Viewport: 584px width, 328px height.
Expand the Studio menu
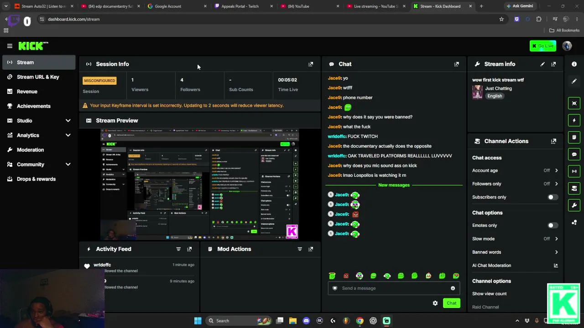point(68,121)
